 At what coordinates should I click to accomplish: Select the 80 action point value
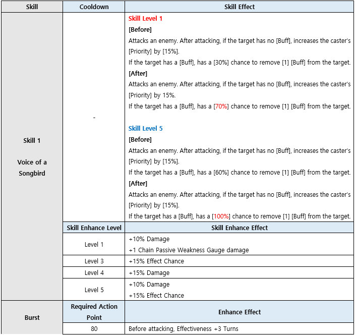click(94, 329)
